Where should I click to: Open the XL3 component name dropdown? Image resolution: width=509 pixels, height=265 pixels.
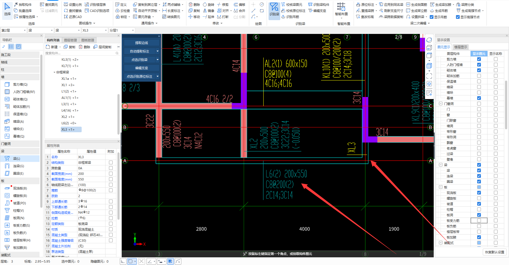(x=95, y=30)
